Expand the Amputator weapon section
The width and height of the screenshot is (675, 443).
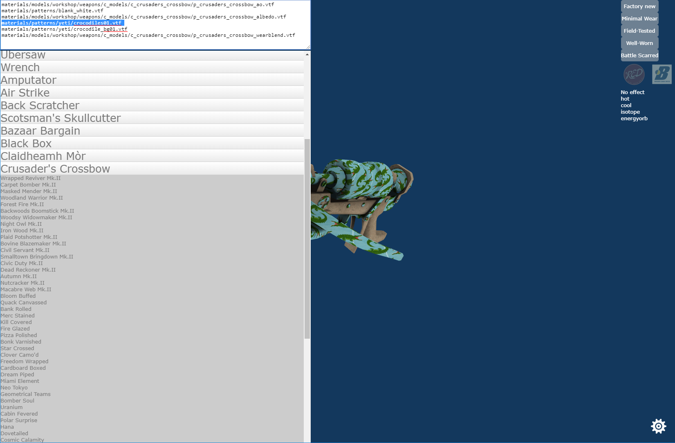click(x=152, y=80)
